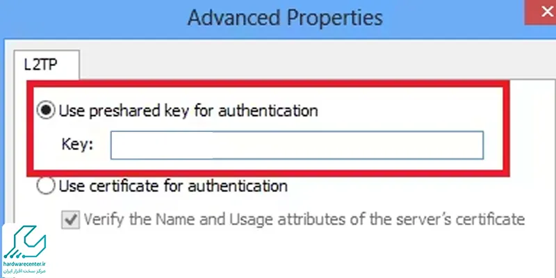556x278 pixels.
Task: Close the Advanced Properties dialog
Action: [541, 13]
